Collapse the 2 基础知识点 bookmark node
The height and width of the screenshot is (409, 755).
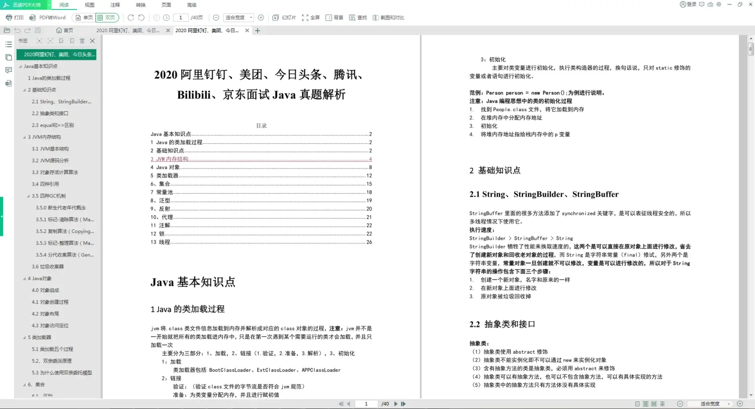click(x=24, y=90)
